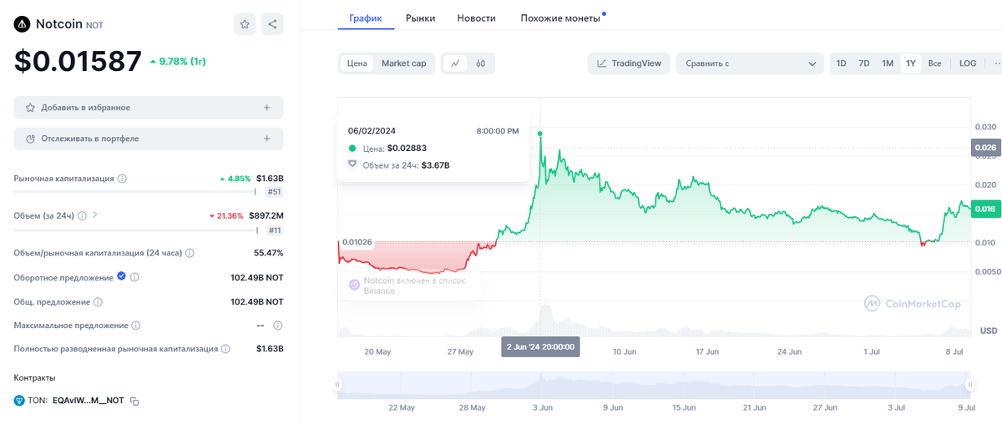Click info icon next to Объем (за 24ч)
1002x424 pixels.
click(81, 215)
